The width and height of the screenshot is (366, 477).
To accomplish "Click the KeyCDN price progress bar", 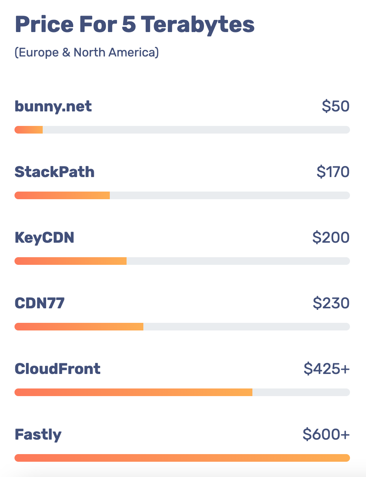I will point(182,261).
